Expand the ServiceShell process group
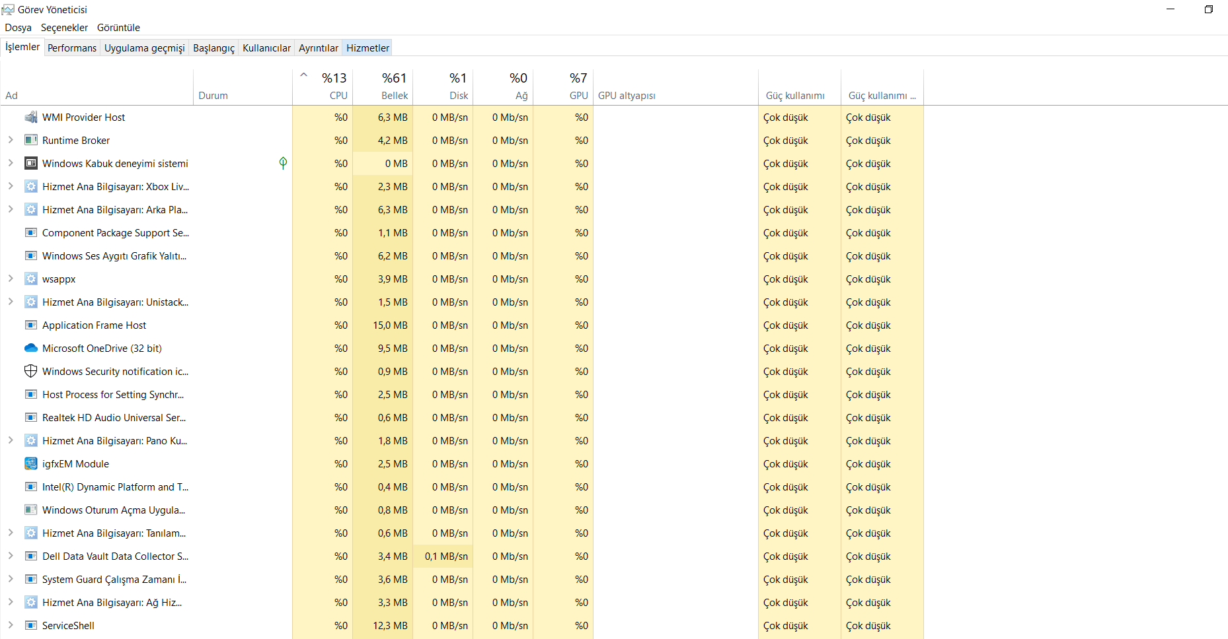 point(11,625)
